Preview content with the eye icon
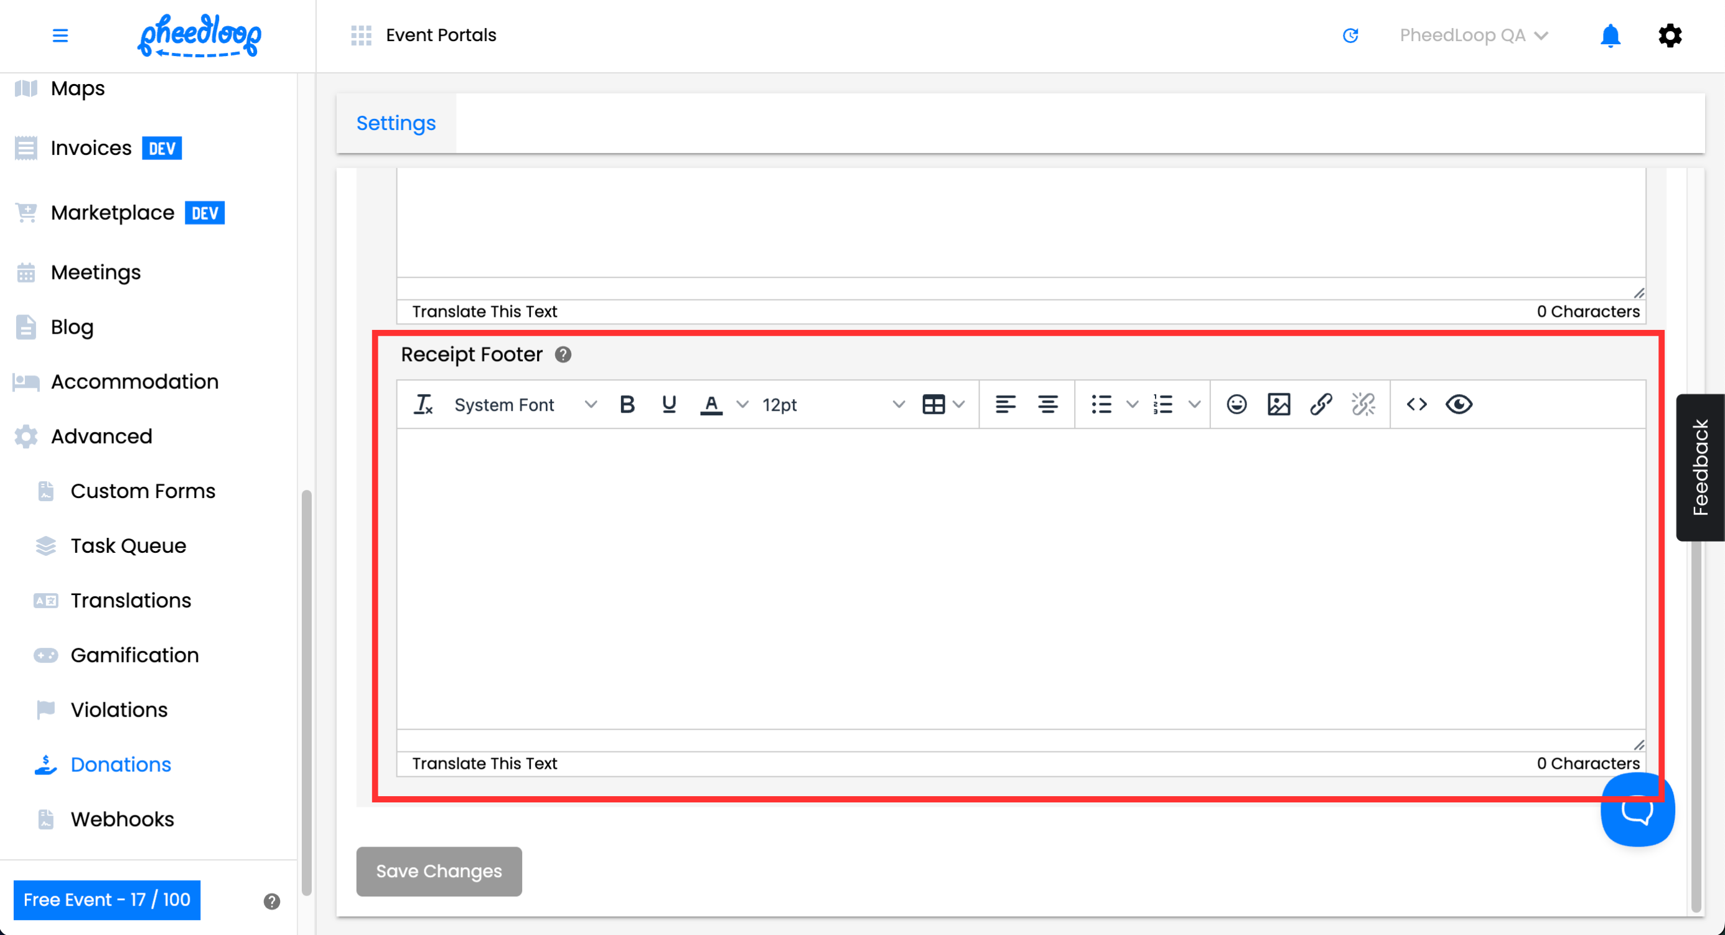1725x935 pixels. pos(1459,405)
